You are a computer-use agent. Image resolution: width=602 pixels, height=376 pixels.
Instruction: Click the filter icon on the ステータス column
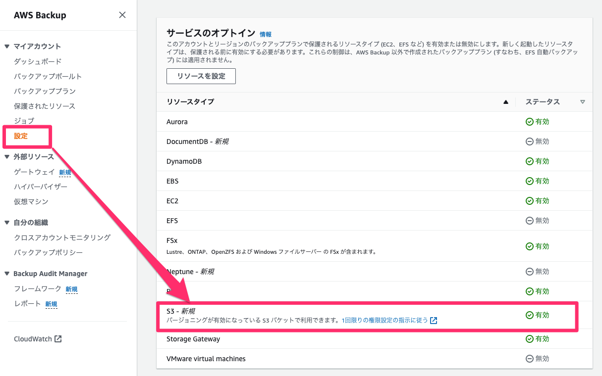[583, 102]
